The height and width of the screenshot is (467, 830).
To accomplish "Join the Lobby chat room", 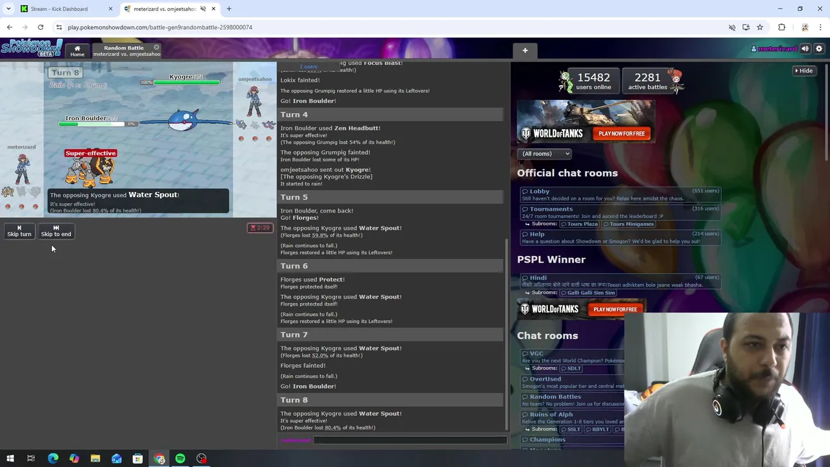I will point(621,195).
